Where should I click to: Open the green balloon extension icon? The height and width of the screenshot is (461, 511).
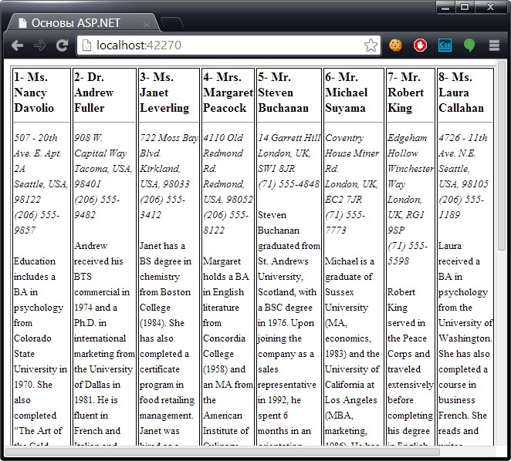pyautogui.click(x=469, y=45)
